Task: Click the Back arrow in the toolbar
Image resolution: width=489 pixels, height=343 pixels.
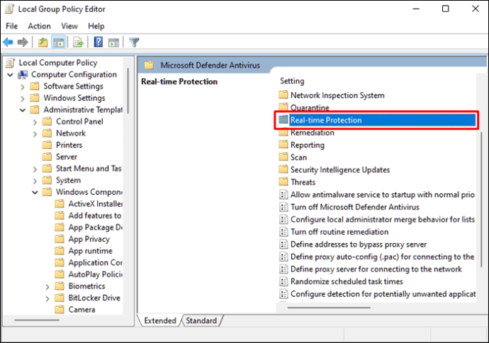Action: [x=8, y=43]
